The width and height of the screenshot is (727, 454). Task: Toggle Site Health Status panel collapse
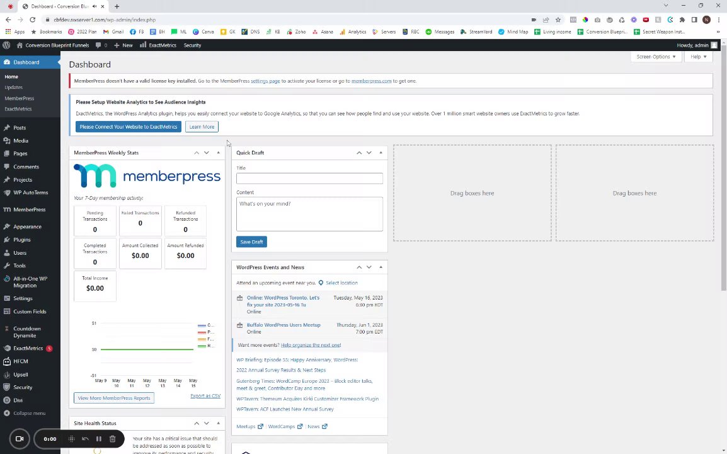click(219, 423)
